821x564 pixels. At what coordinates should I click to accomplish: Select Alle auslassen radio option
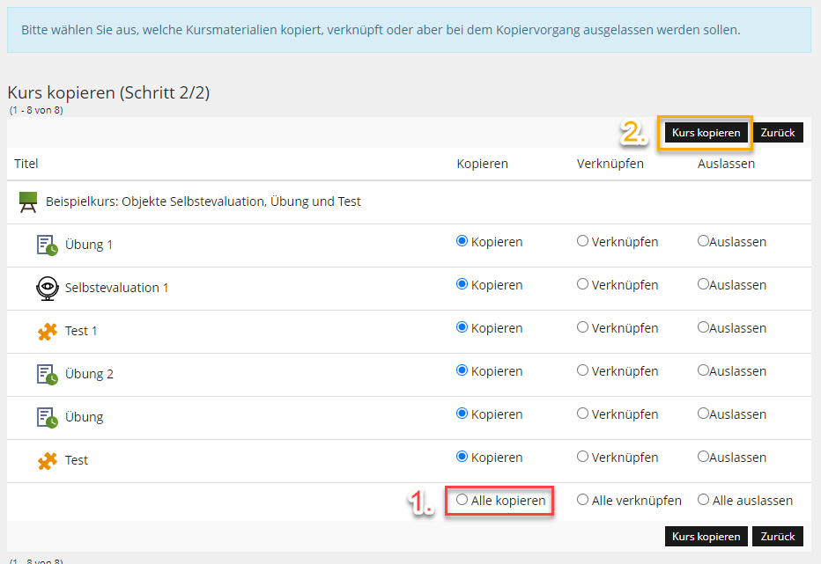pyautogui.click(x=703, y=500)
